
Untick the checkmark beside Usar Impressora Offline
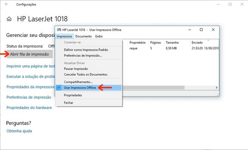tap(59, 88)
